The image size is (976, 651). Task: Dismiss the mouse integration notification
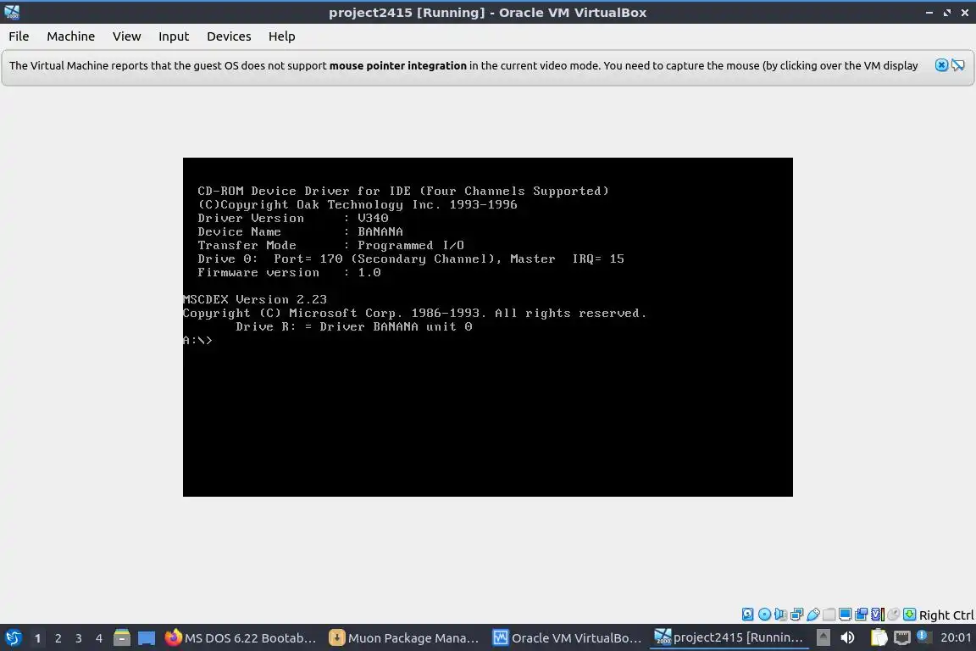pos(941,65)
